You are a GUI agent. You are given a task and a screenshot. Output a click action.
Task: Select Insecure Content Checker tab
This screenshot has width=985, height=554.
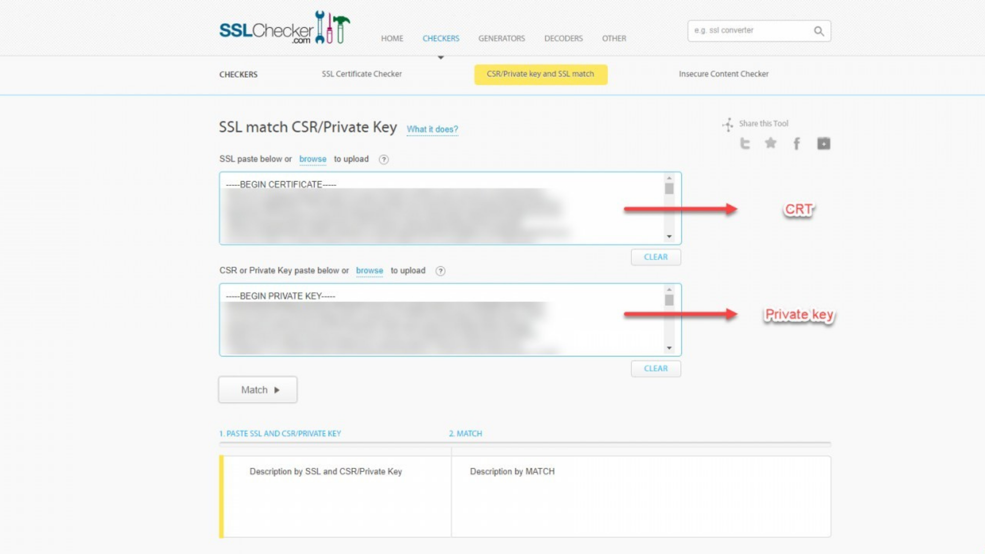[723, 74]
